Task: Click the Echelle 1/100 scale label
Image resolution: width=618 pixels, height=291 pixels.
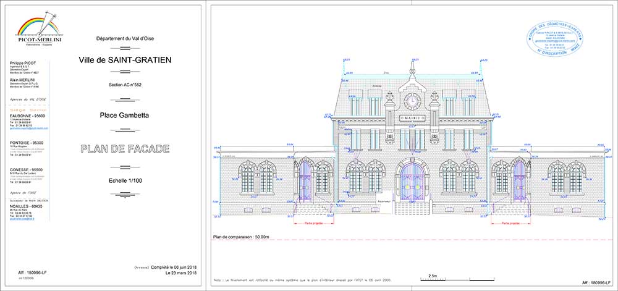Action: [125, 179]
